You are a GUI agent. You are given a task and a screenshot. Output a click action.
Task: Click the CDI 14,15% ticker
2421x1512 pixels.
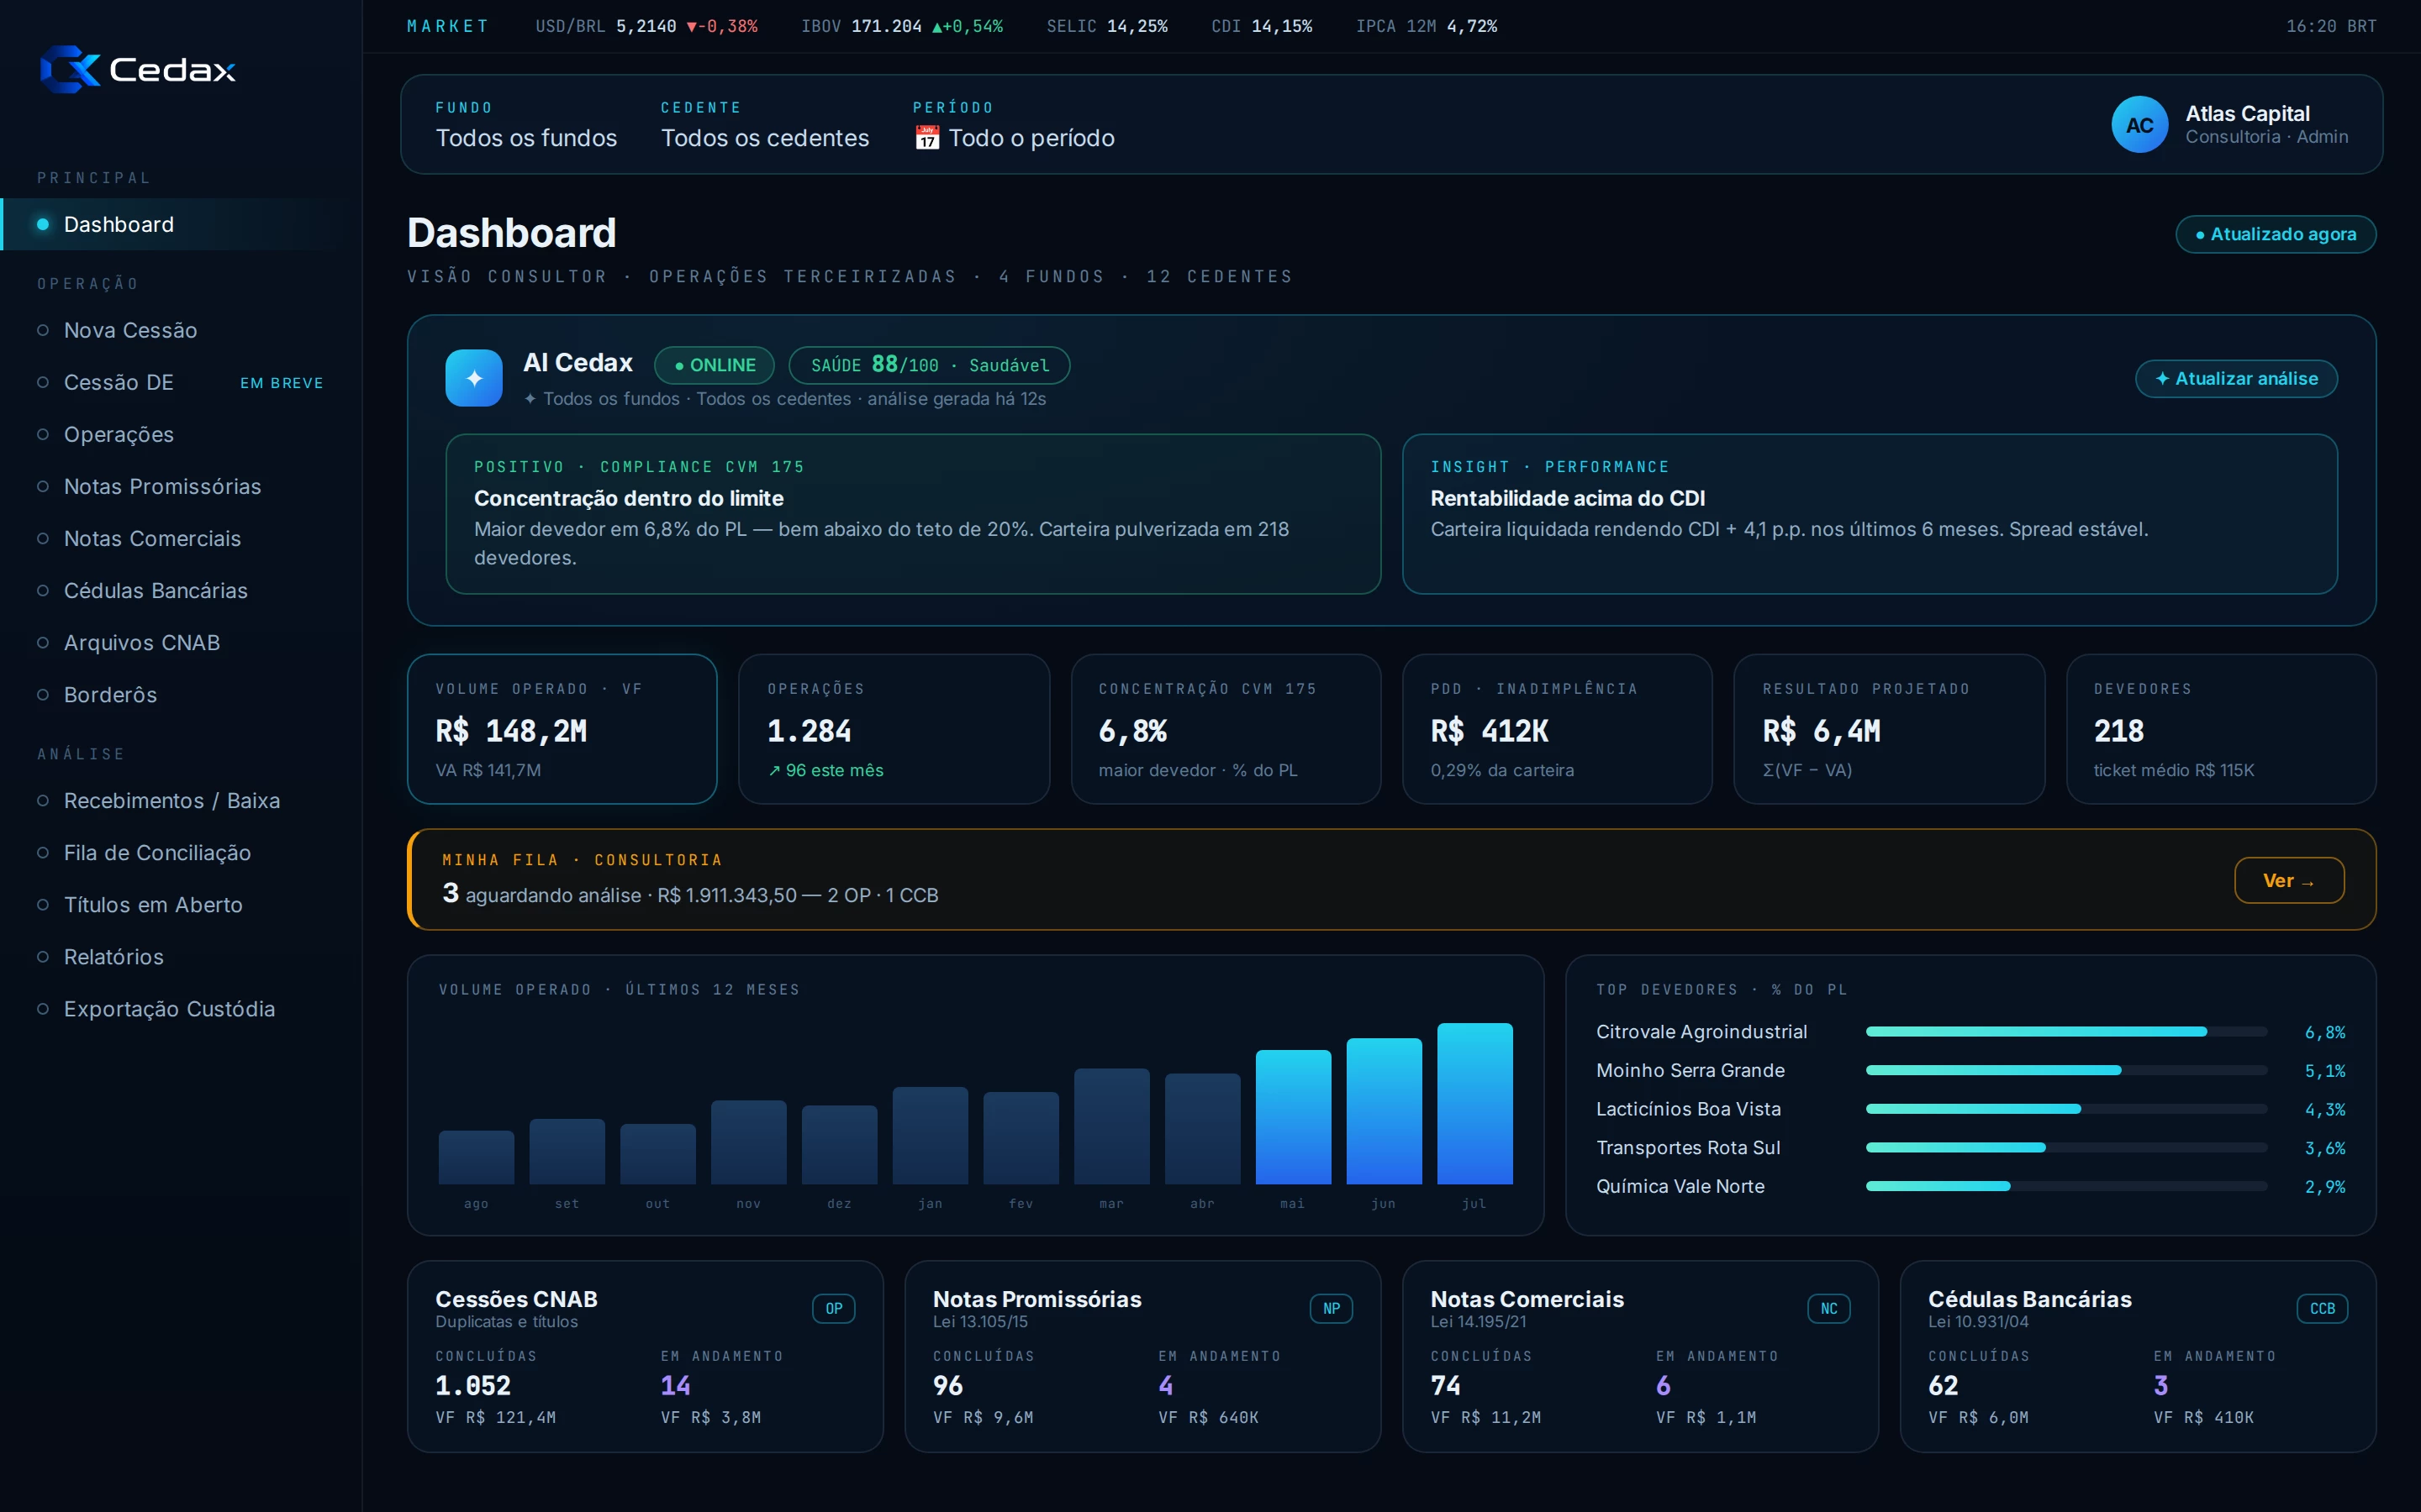coord(1262,26)
